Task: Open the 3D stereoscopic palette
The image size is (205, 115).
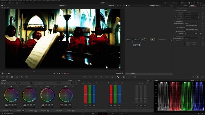Action: (x=135, y=77)
